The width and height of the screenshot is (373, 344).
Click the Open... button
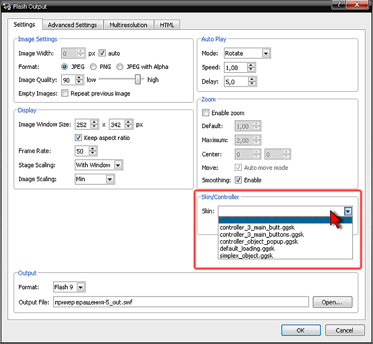tap(332, 302)
